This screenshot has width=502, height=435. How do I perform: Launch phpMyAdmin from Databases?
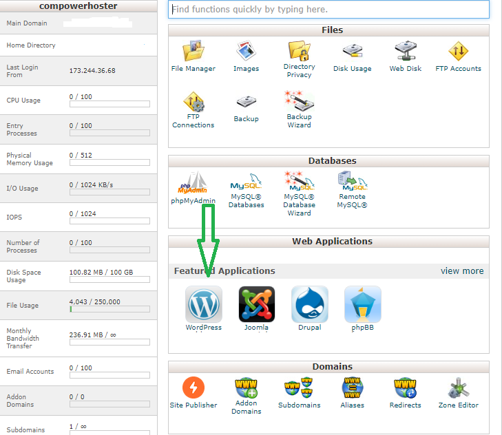pyautogui.click(x=193, y=186)
